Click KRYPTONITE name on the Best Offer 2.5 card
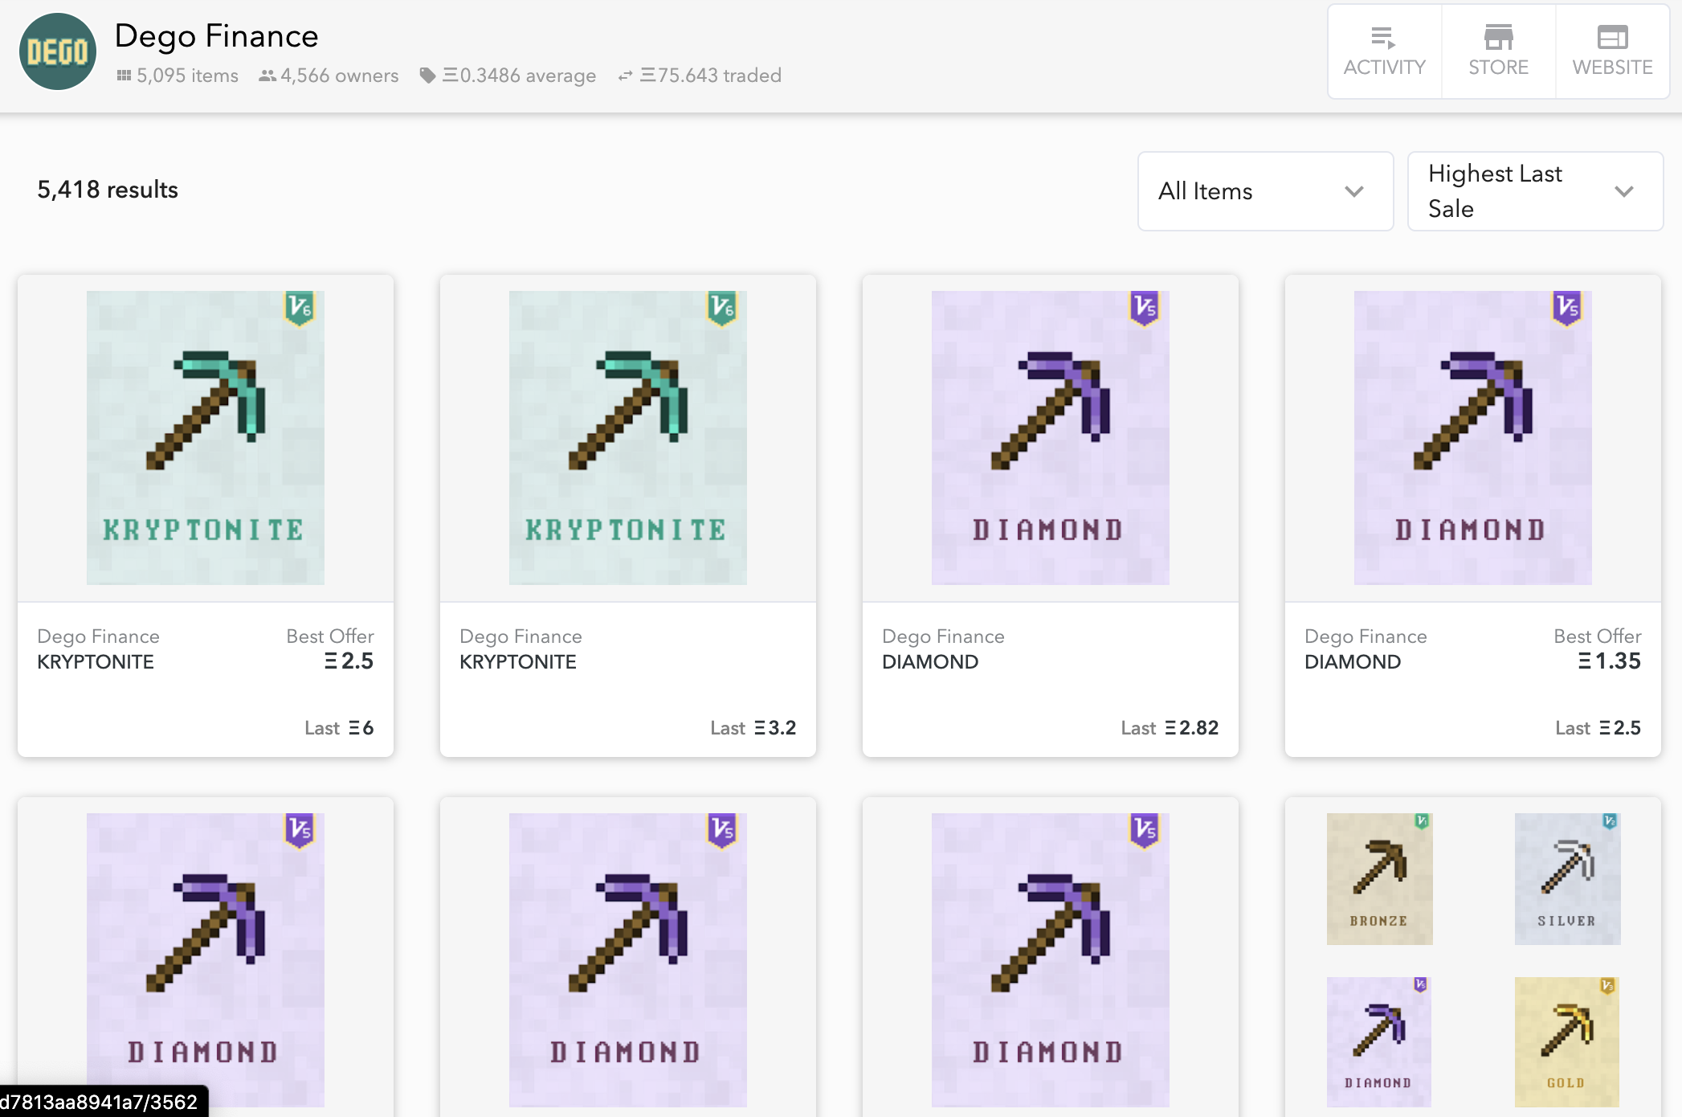The height and width of the screenshot is (1117, 1682). (96, 662)
